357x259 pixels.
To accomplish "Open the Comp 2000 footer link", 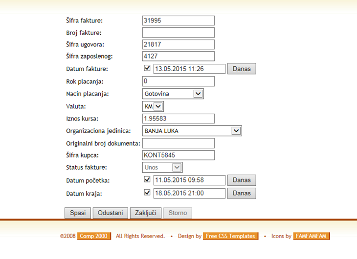I will click(x=94, y=236).
